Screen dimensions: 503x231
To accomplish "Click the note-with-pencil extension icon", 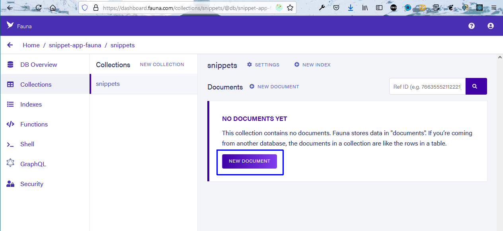I will pyautogui.click(x=437, y=8).
